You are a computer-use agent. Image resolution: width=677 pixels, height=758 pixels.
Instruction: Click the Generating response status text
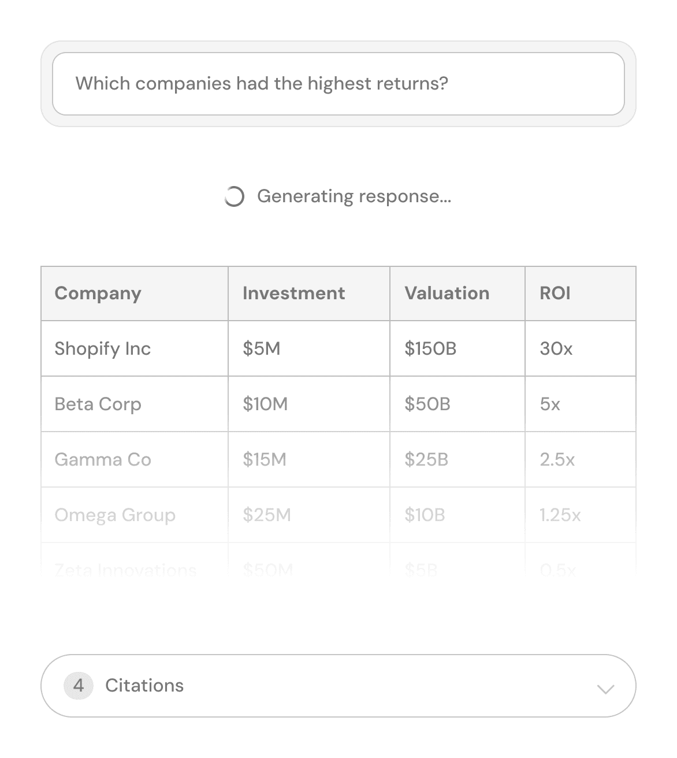click(354, 196)
